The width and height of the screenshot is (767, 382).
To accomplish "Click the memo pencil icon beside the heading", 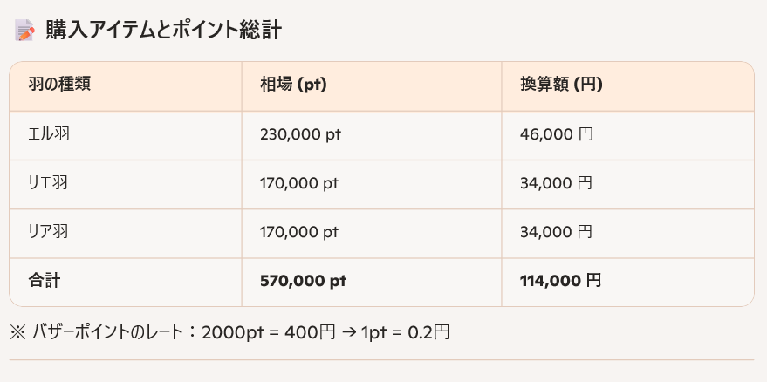I will 24,31.
